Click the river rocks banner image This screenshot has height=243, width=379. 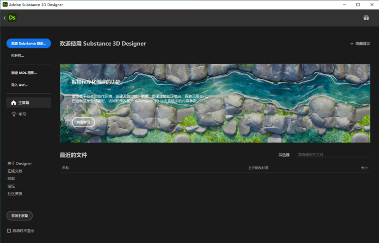click(215, 103)
